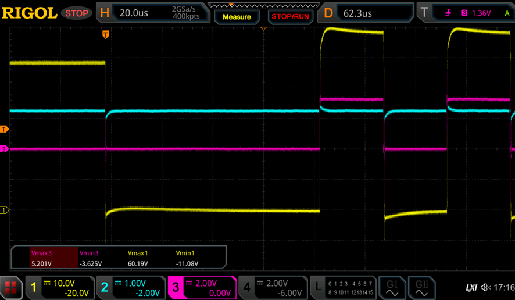Image resolution: width=515 pixels, height=300 pixels.
Task: Click 2GSa/s sample rate readout
Action: click(x=184, y=9)
